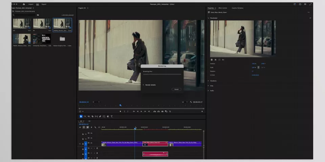Toggle the Scale link constraint in Properties
Screen dimensions: 325x162
tap(258, 67)
